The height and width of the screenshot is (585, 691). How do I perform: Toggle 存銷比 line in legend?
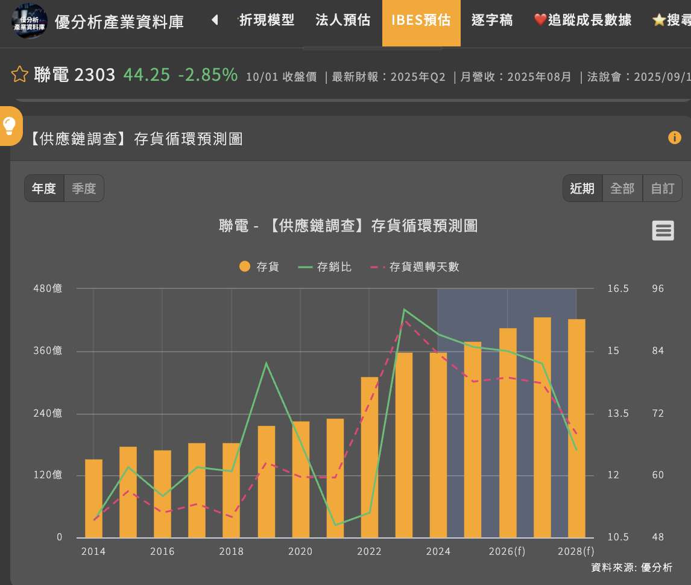(325, 267)
